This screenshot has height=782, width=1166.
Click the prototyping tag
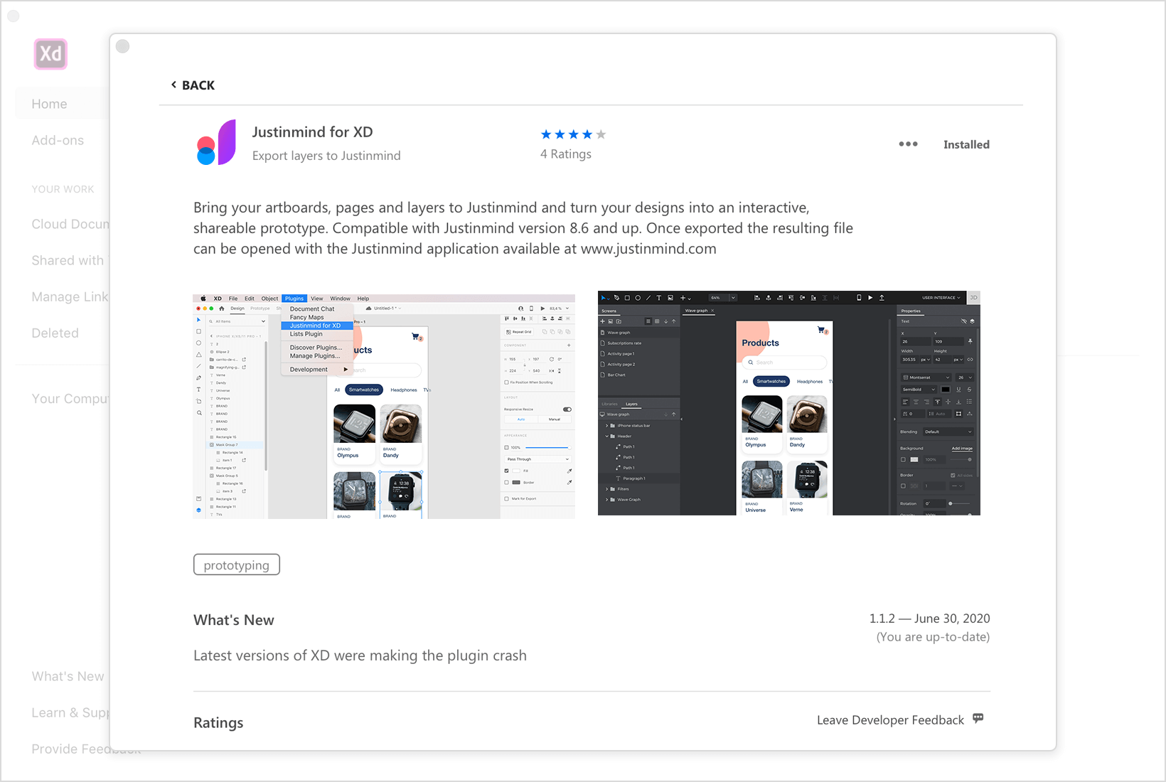pos(237,565)
